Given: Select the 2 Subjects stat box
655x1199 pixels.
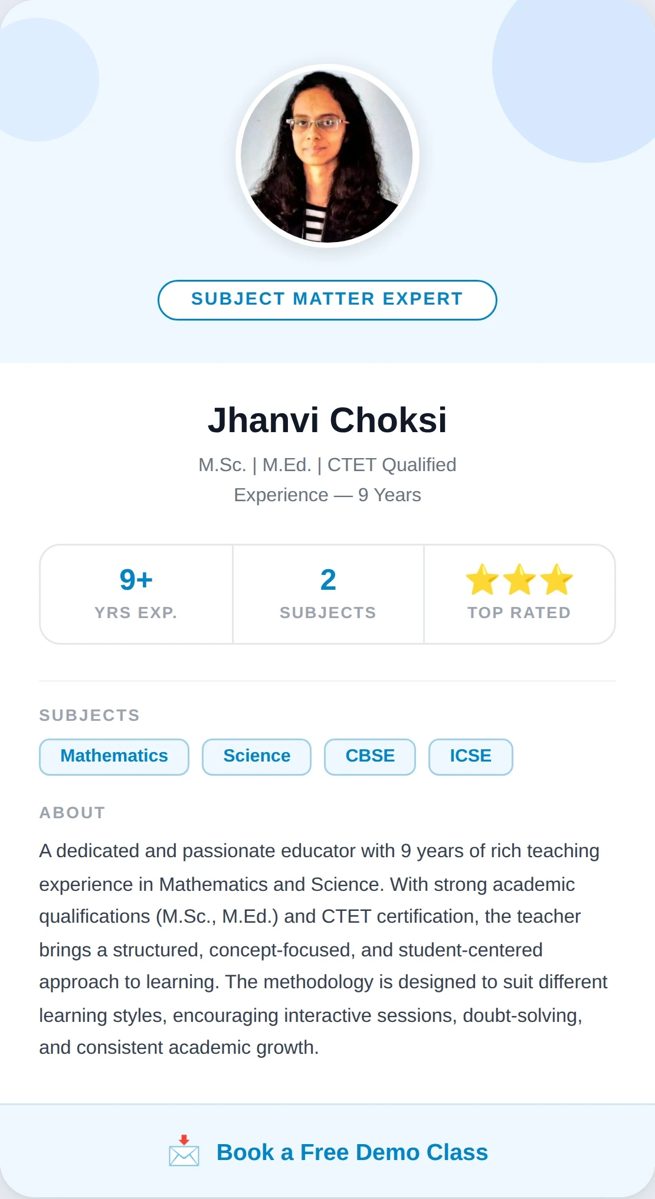Looking at the screenshot, I should click(x=328, y=593).
